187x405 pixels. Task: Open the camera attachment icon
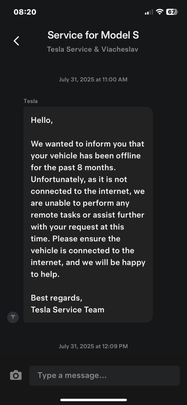pos(16,375)
